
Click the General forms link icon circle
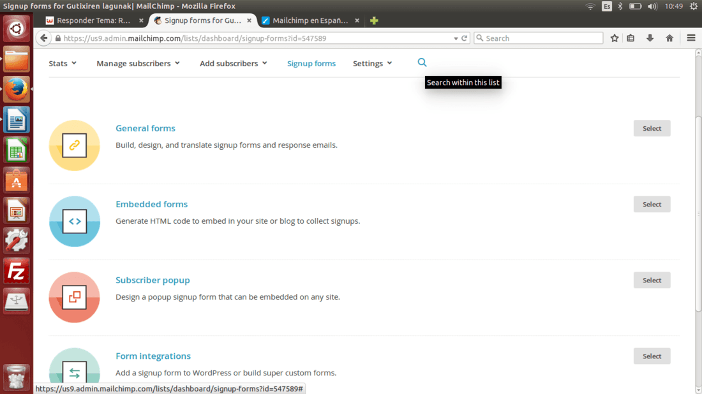point(74,145)
